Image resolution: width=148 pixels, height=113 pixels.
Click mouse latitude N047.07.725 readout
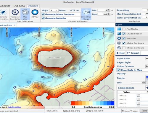[71, 111]
